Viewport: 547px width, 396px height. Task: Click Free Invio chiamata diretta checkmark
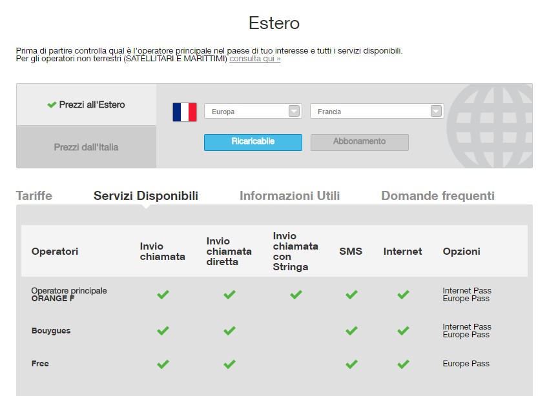point(229,364)
